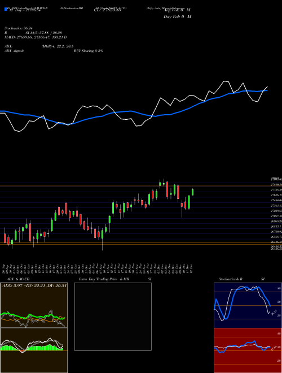282x373 pixels.
Task: Click the 'Stochastics & R' panel title
Action: [x=230, y=279]
